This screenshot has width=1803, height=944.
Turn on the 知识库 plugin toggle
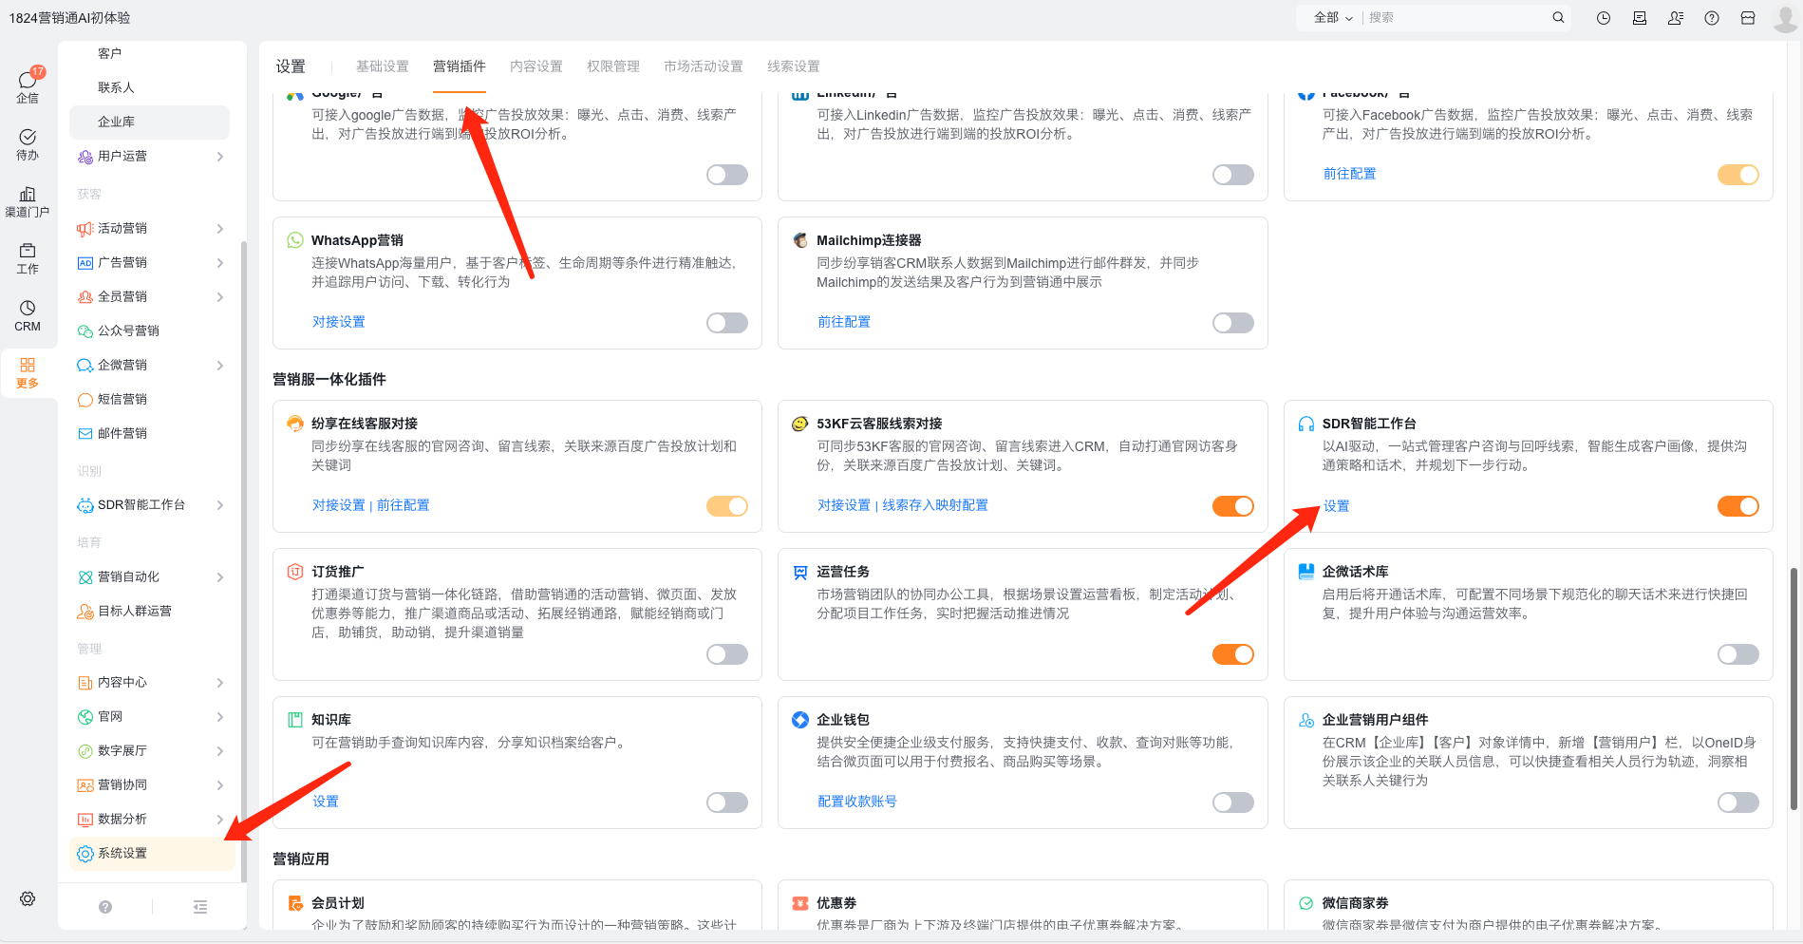point(726,802)
